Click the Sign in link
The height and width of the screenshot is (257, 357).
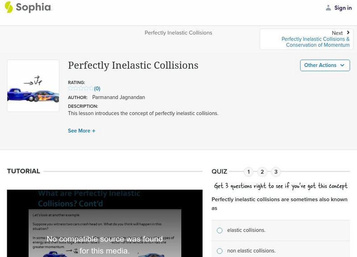tap(342, 8)
